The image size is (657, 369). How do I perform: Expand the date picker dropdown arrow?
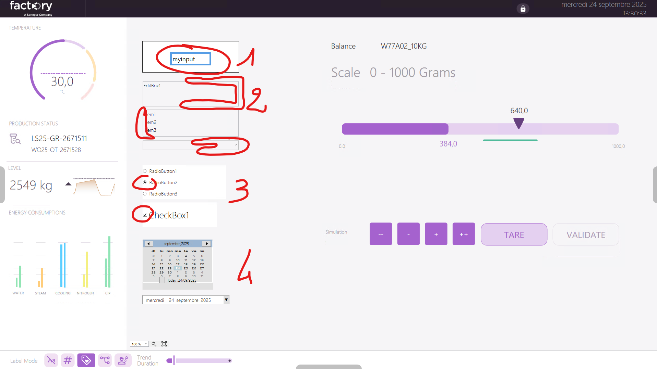[x=226, y=300]
